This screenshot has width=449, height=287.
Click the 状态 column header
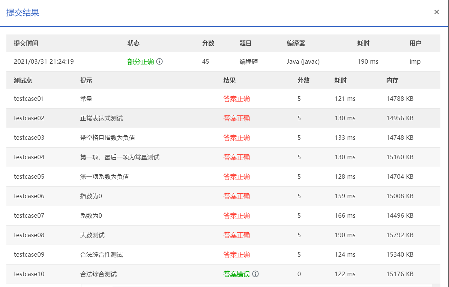(x=134, y=43)
